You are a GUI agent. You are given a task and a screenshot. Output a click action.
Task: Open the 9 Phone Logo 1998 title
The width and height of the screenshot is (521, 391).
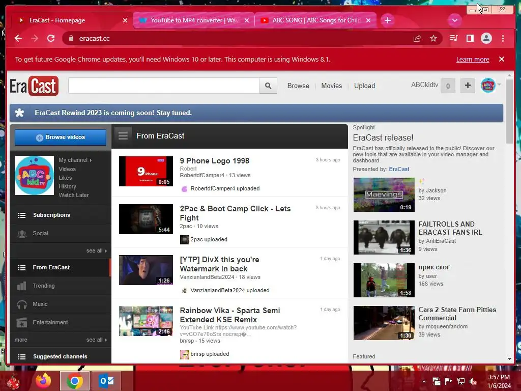[x=214, y=160]
